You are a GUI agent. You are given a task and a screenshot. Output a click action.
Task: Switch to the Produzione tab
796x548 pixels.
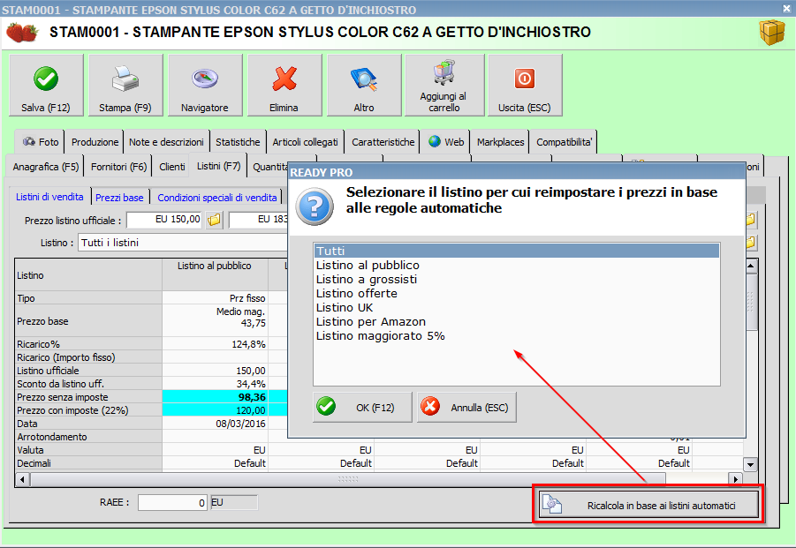[x=95, y=142]
